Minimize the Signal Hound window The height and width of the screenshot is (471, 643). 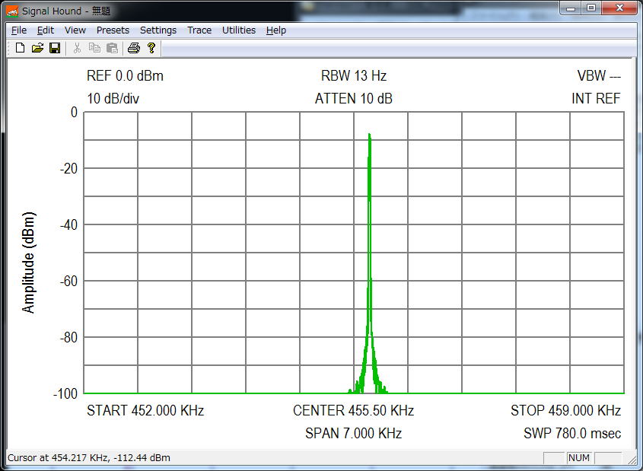tap(571, 8)
